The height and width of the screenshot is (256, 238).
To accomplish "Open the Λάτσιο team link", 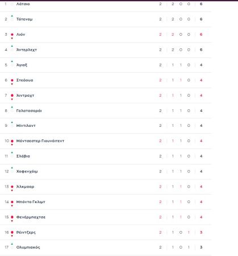I will (x=23, y=4).
